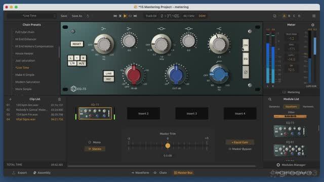Adjust the mid frequency kHz knob
This screenshot has height=182, width=324.
[161, 44]
